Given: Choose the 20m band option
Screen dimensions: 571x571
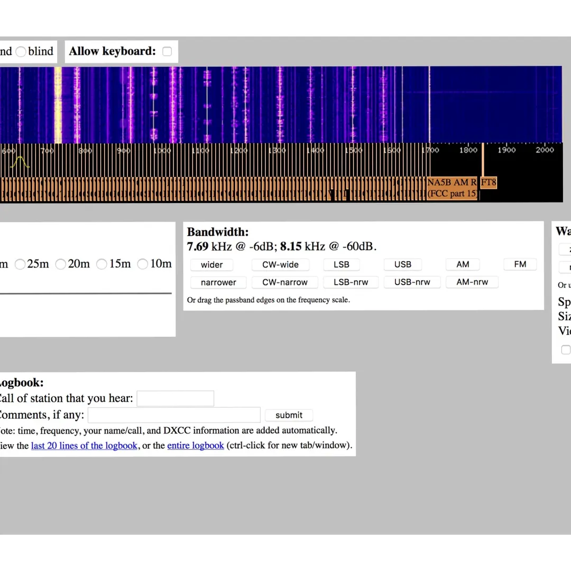Looking at the screenshot, I should (61, 264).
